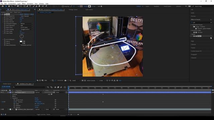
Task: Click the Home icon in the toolbar
Action: point(3,6)
